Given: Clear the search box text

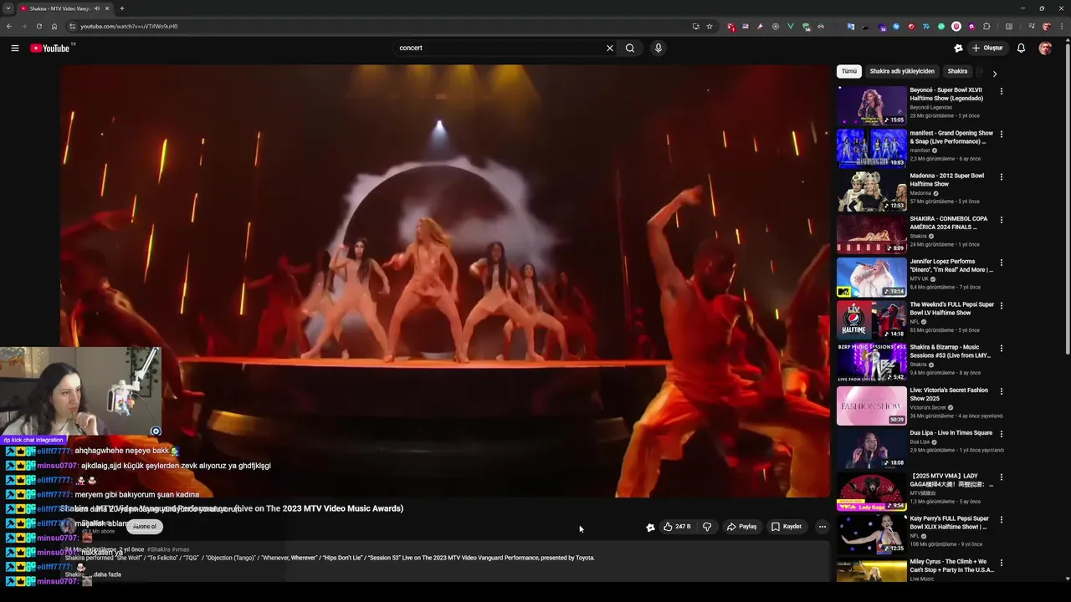Looking at the screenshot, I should point(610,48).
